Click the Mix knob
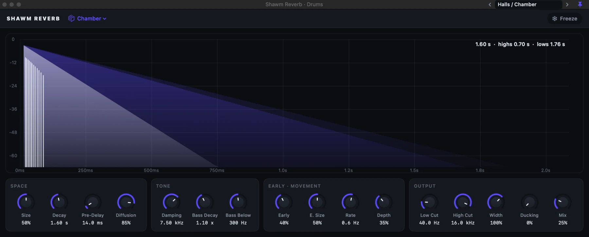Image resolution: width=589 pixels, height=237 pixels. coord(563,202)
